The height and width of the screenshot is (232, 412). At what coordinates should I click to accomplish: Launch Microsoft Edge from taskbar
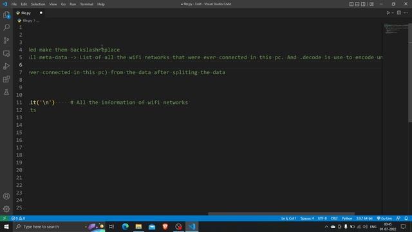[126, 226]
